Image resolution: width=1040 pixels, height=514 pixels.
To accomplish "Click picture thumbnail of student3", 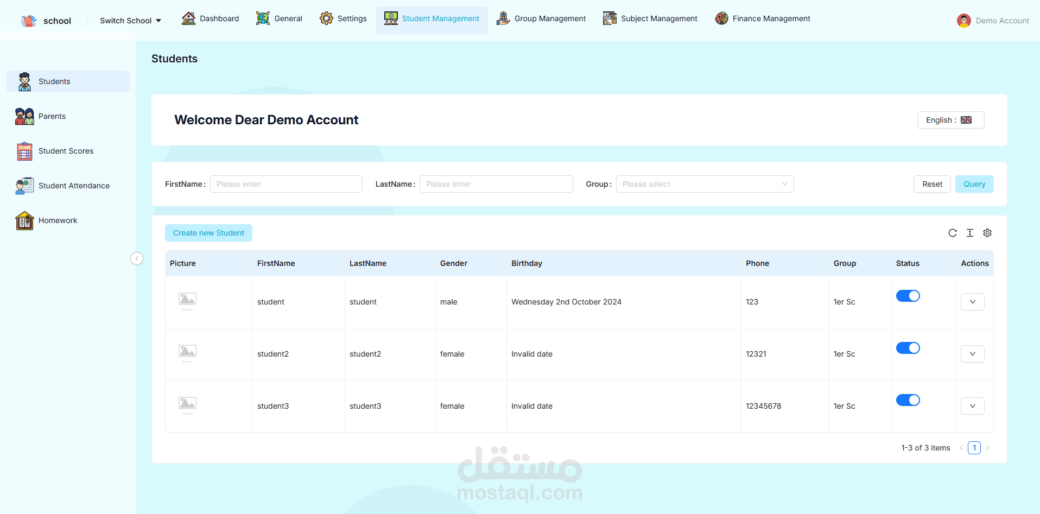I will coord(187,405).
